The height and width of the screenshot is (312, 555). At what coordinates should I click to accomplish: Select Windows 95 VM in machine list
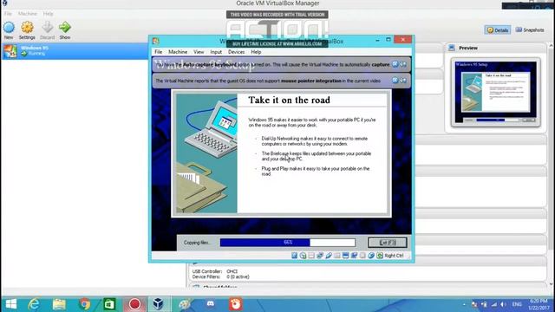[75, 51]
